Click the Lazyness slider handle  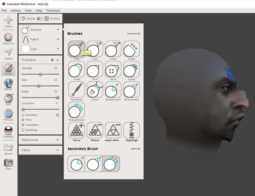[23, 109]
